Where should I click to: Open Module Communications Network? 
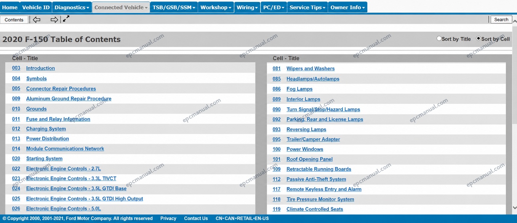click(65, 149)
